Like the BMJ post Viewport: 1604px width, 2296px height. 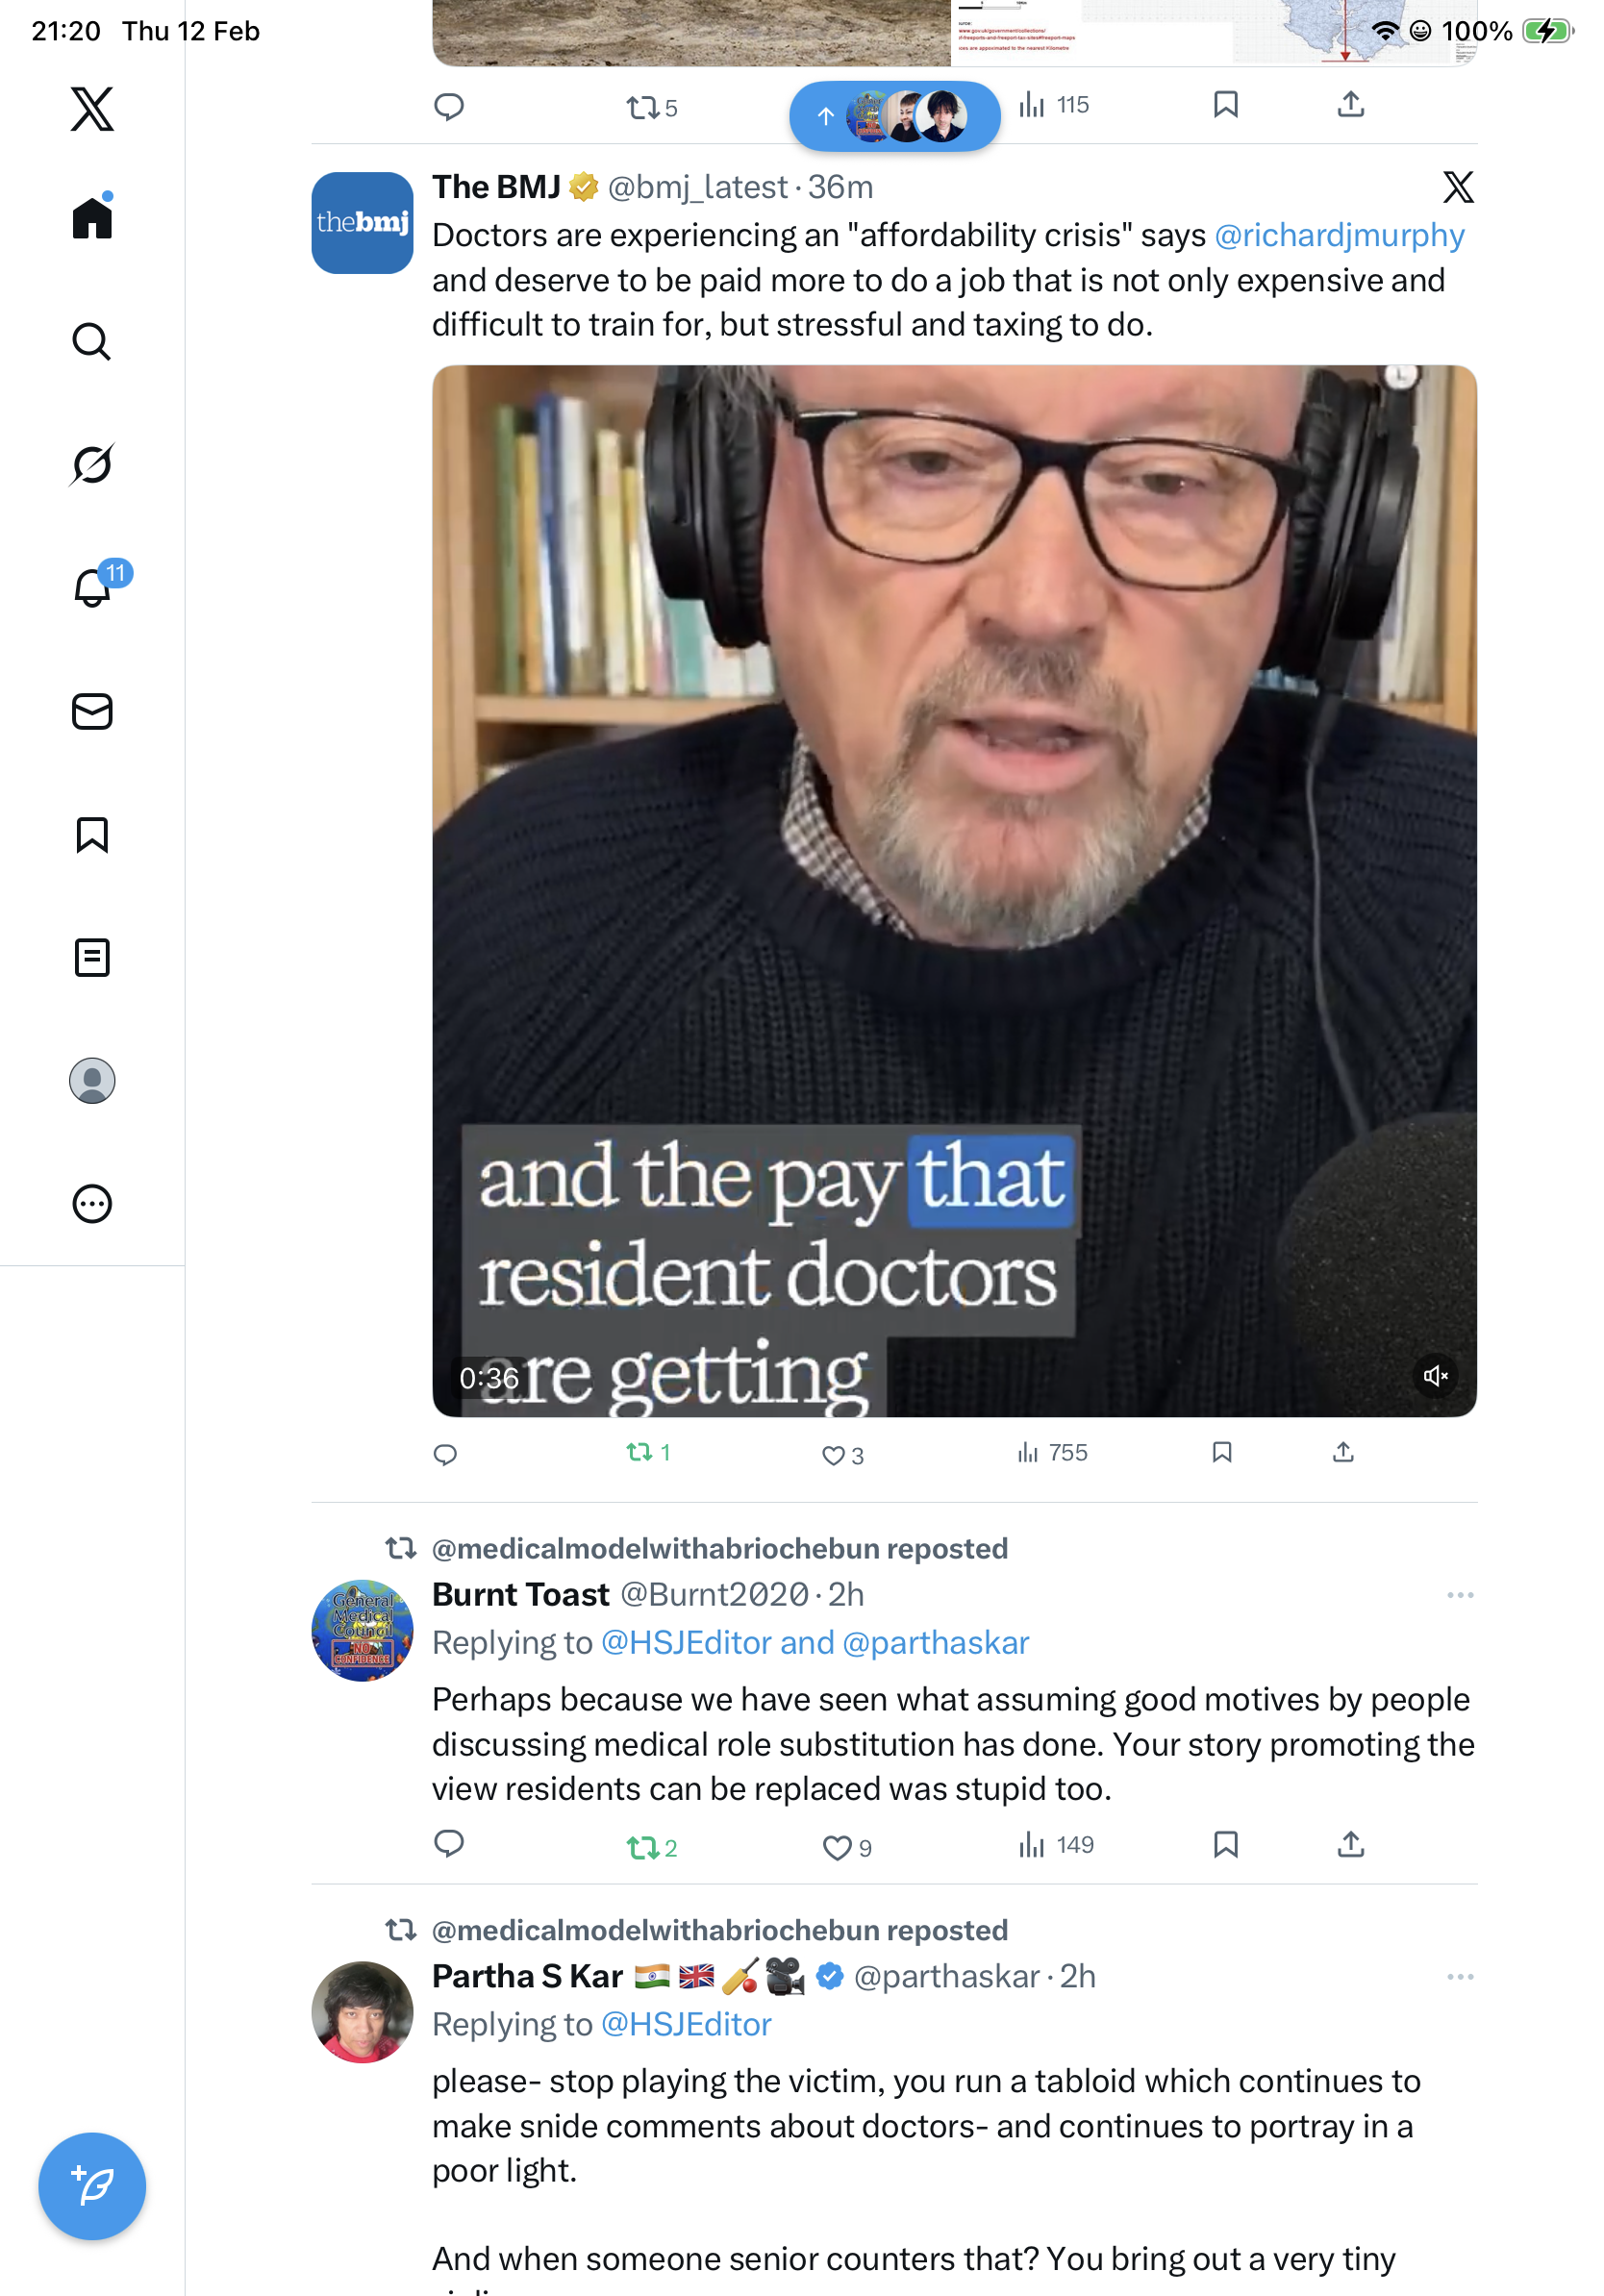click(833, 1455)
